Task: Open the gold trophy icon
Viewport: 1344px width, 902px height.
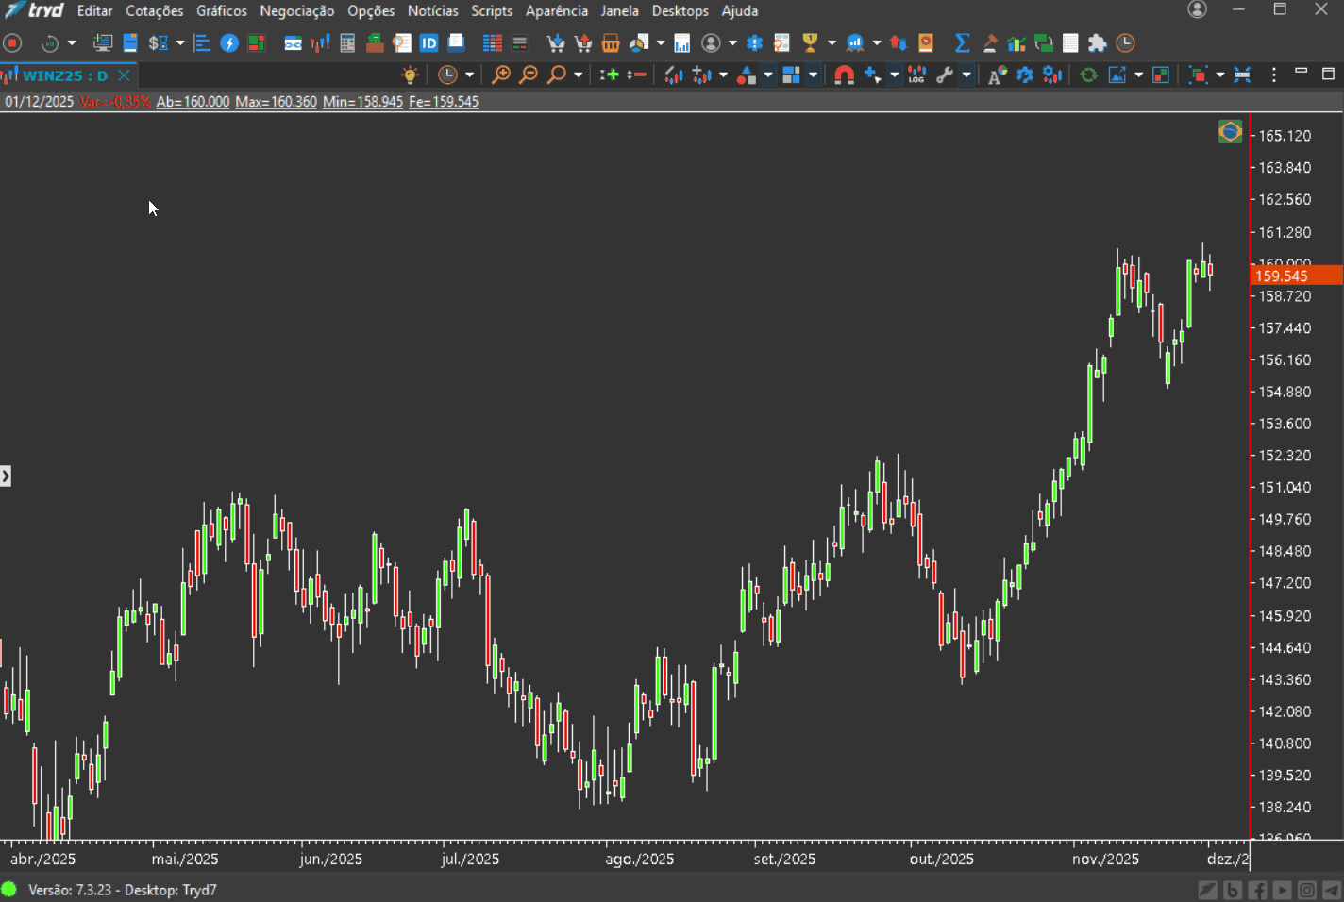Action: pos(810,43)
